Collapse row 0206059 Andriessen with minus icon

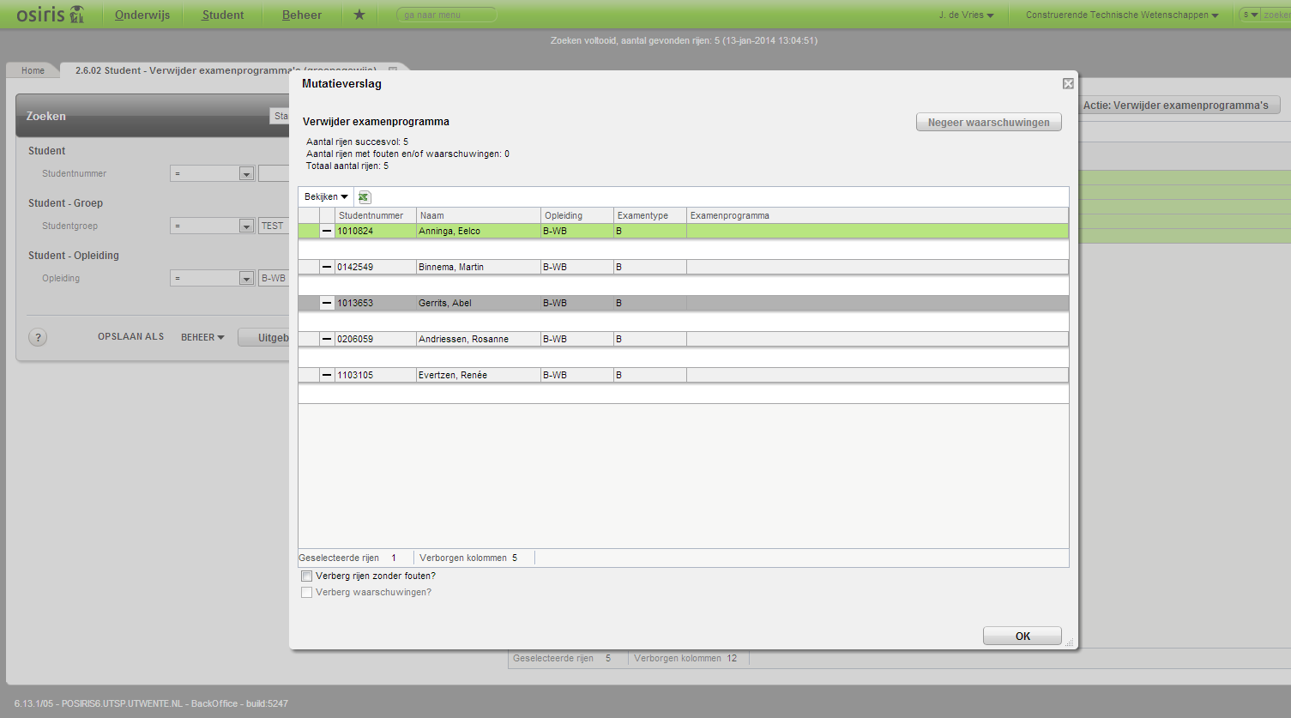click(x=327, y=339)
